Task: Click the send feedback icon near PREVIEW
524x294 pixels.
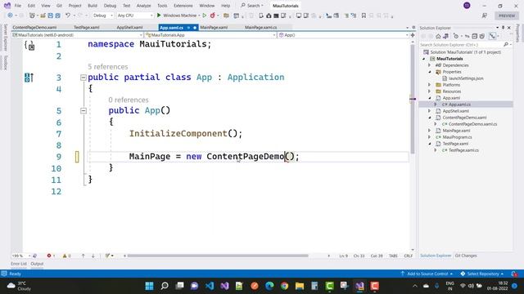Action: tap(484, 16)
